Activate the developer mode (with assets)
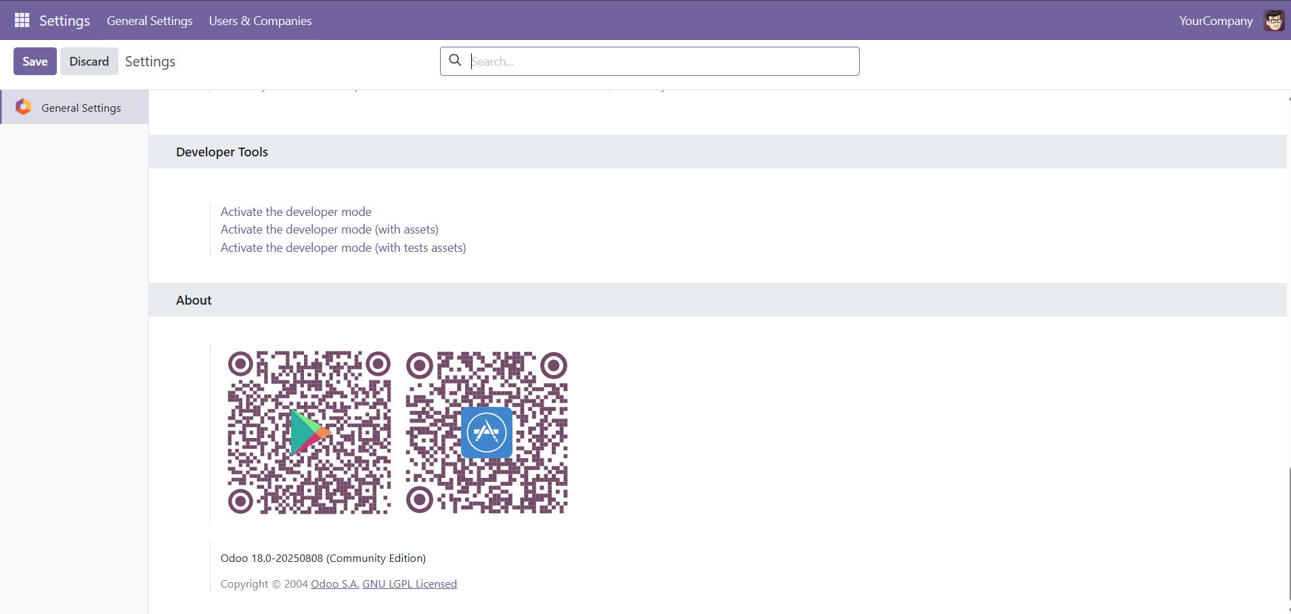Screen dimensions: 1291x614 point(330,229)
